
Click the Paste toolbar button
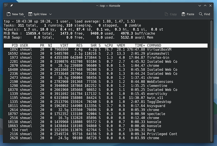[x=188, y=14]
